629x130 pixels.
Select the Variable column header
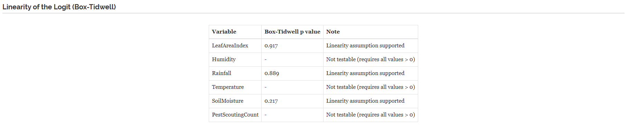[x=235, y=32]
